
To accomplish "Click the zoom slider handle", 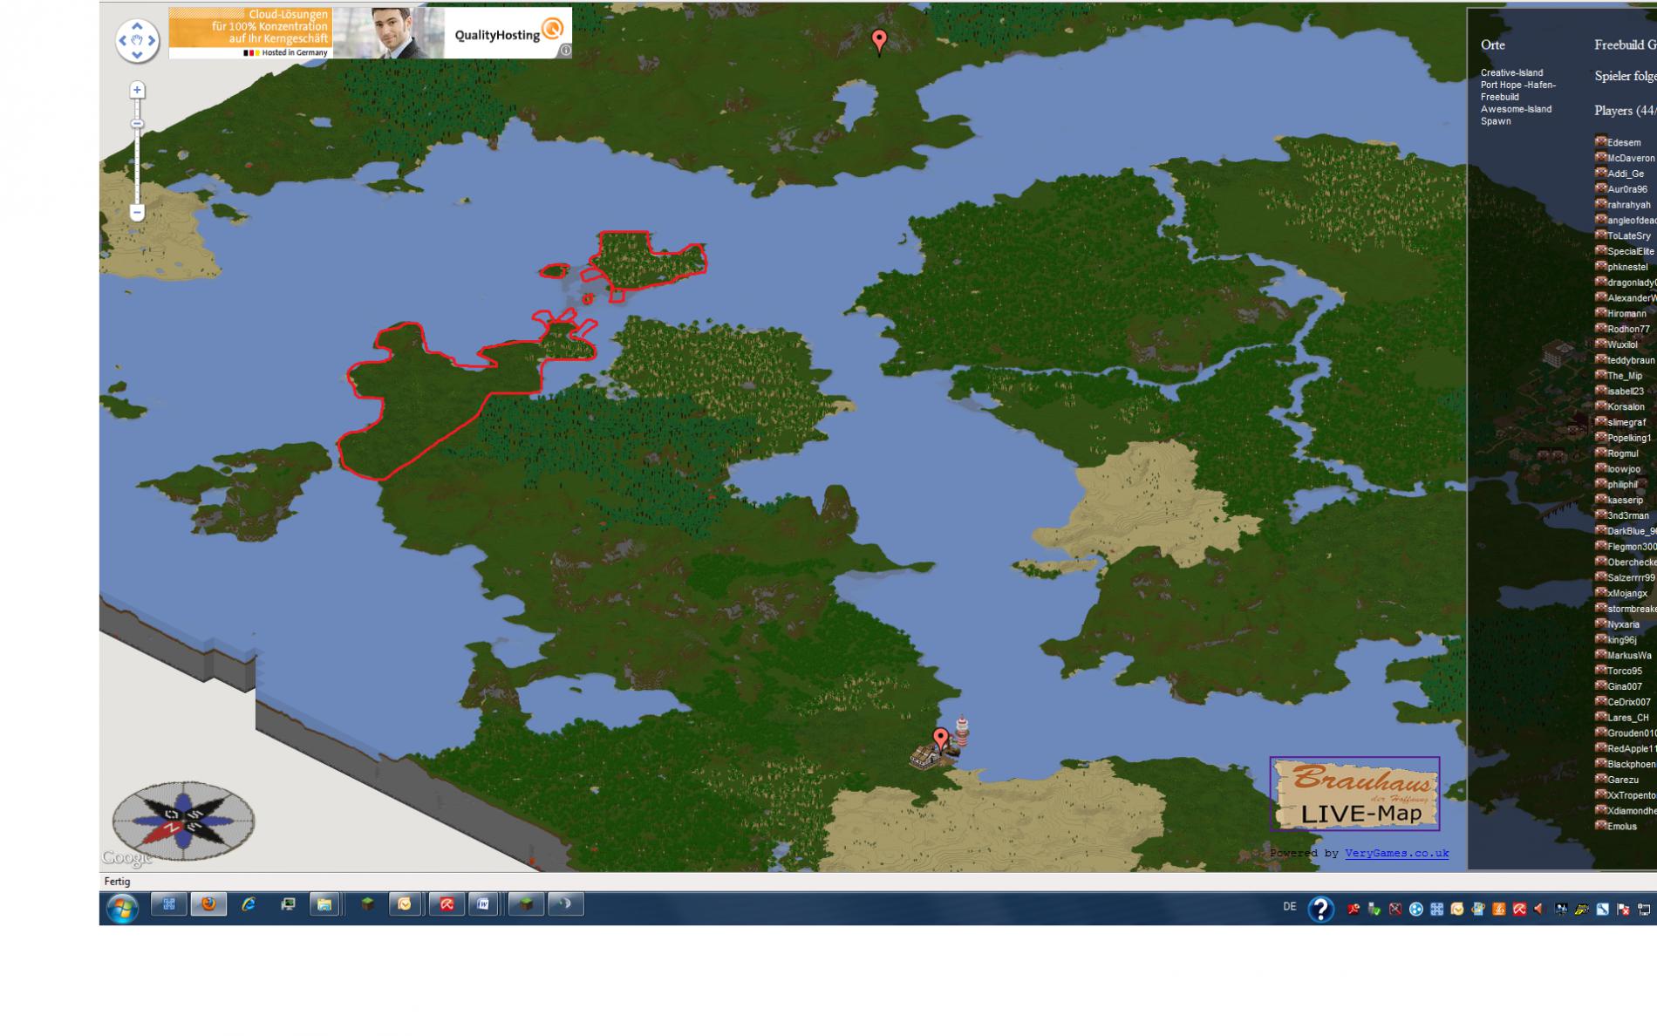I will pos(137,124).
